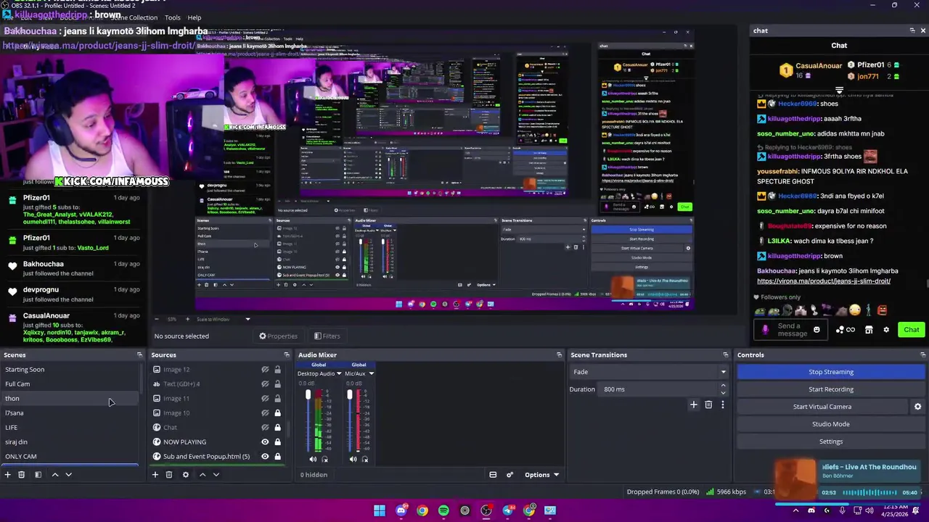
Task: Open the Scene Collection menu
Action: [134, 17]
